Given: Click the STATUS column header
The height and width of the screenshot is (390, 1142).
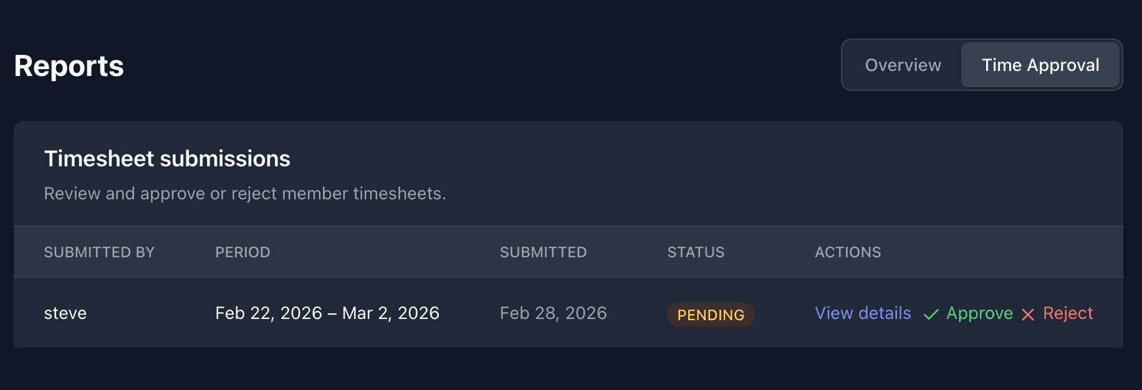Looking at the screenshot, I should tap(696, 252).
